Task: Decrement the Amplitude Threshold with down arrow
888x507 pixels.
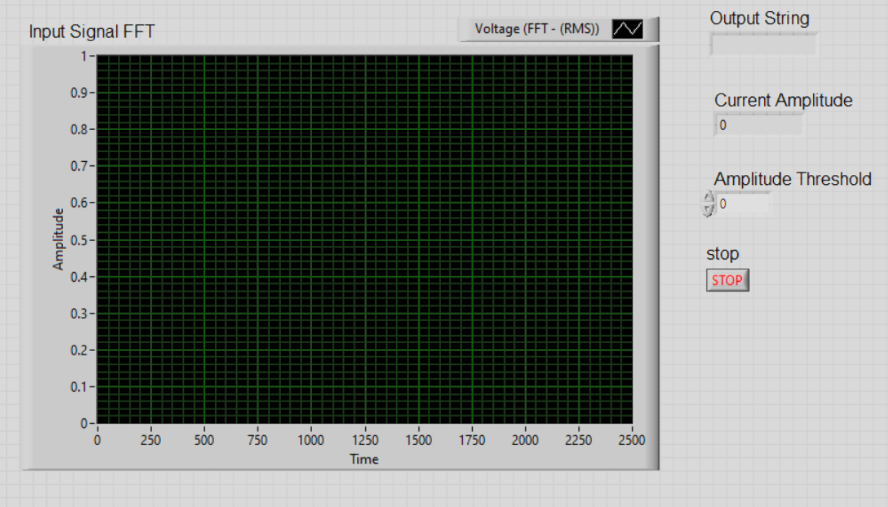Action: (709, 210)
